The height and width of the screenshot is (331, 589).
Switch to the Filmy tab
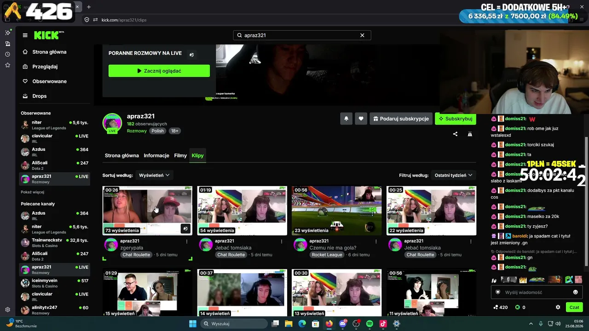click(180, 155)
